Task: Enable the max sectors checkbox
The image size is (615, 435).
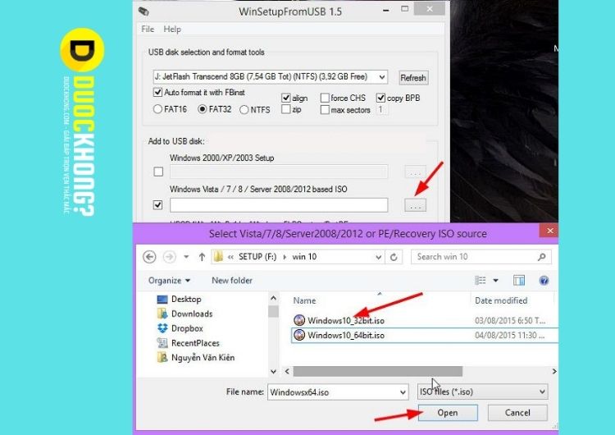Action: point(325,109)
